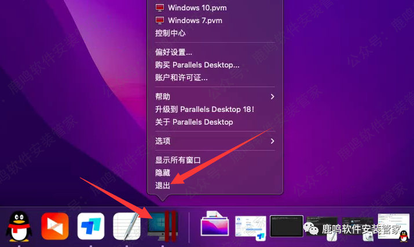Click 购买 Parallels Desktop... menu entry

(x=197, y=65)
